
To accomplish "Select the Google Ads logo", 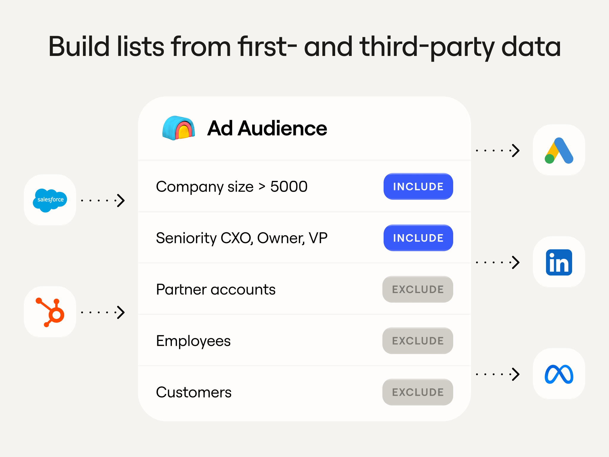I will click(x=559, y=150).
